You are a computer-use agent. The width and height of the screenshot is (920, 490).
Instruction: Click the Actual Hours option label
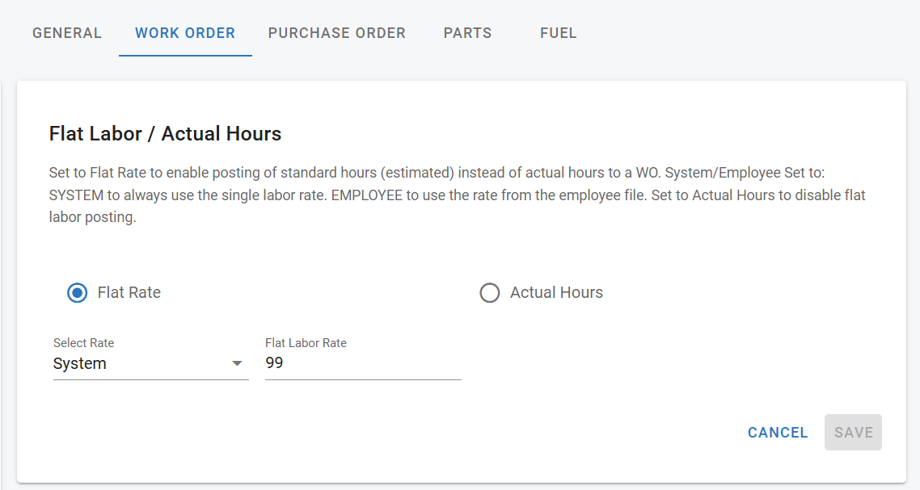coord(556,292)
